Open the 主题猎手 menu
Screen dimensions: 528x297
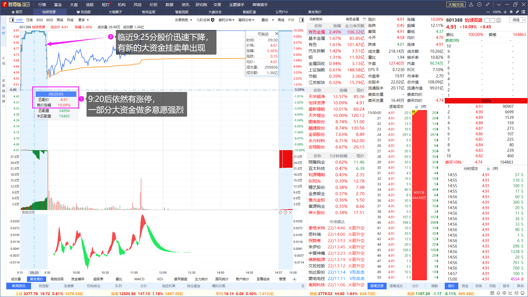point(237,5)
